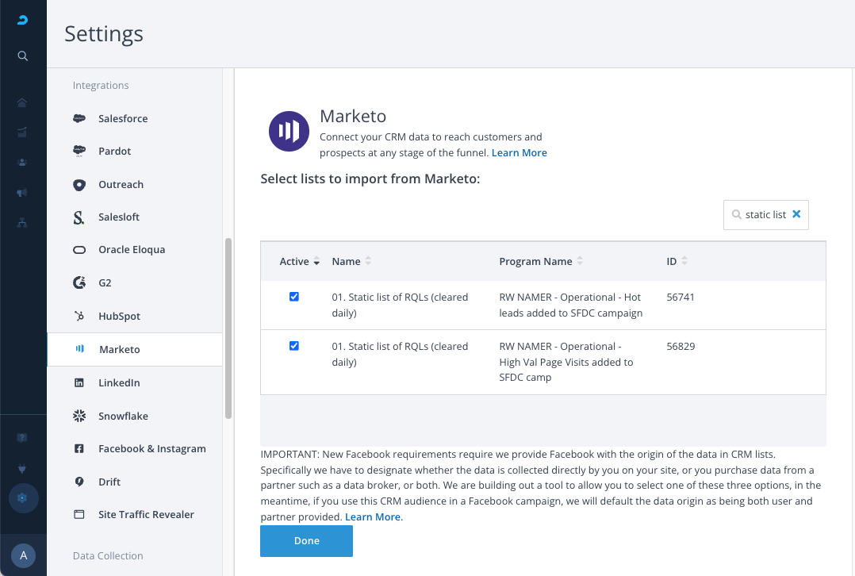This screenshot has height=576, width=855.
Task: Clear the 'static list' search with X icon
Action: 796,214
